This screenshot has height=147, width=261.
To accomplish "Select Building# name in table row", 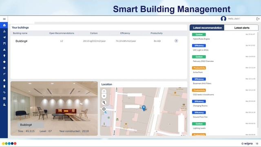I will tap(21, 41).
